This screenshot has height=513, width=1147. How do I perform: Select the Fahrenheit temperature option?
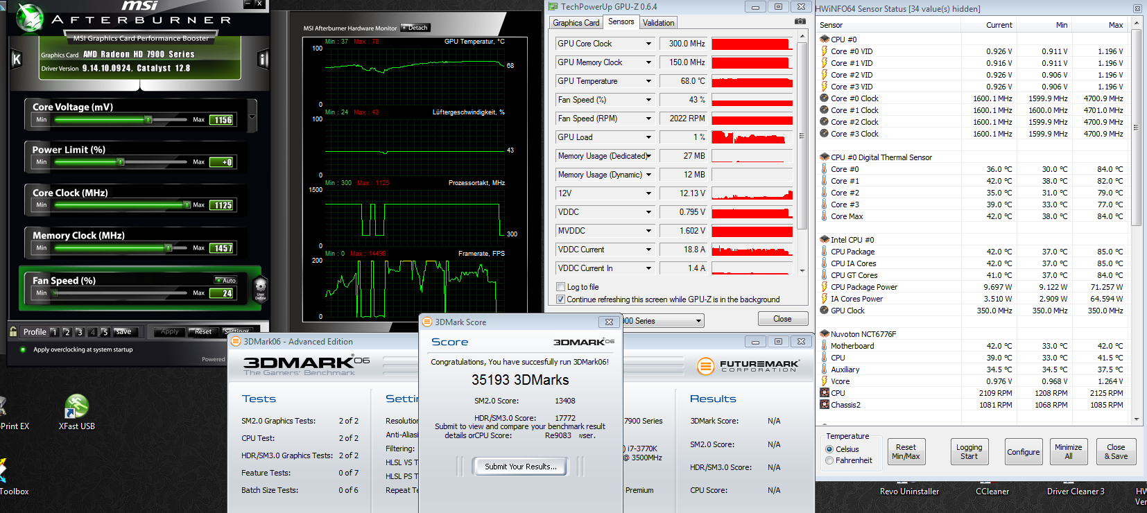(x=829, y=460)
